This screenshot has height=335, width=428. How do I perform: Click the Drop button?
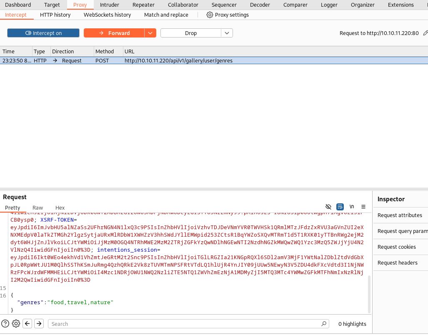(191, 33)
